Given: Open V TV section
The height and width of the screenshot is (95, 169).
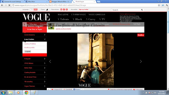Looking at the screenshot, I should 102,19.
